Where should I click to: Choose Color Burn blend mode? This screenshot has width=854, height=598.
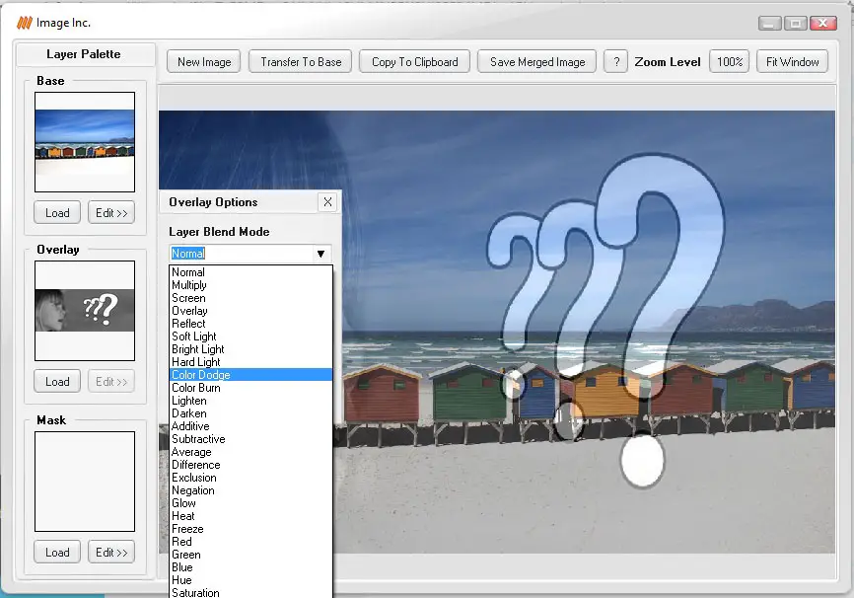point(250,388)
